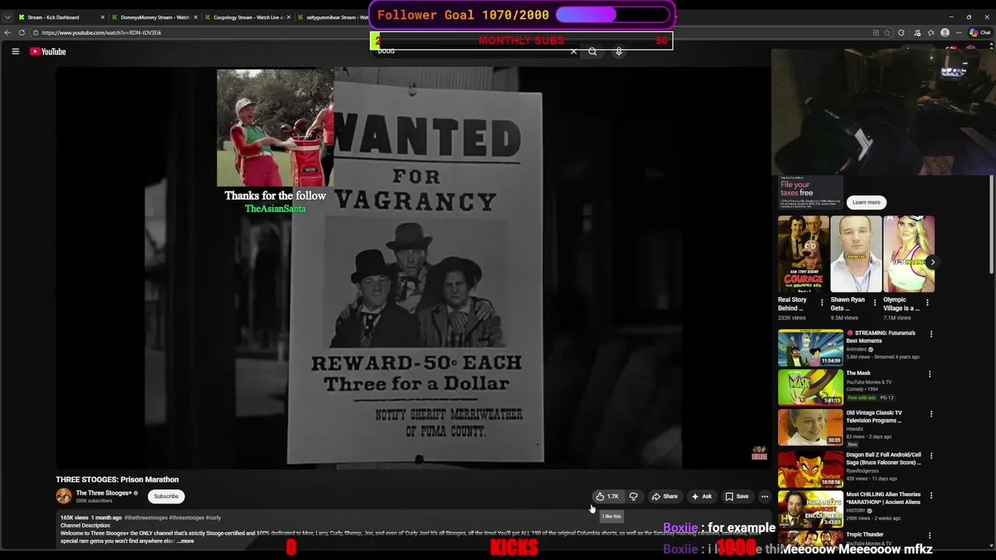The height and width of the screenshot is (560, 996).
Task: Click channel subscribe watermark in video corner
Action: pyautogui.click(x=759, y=453)
